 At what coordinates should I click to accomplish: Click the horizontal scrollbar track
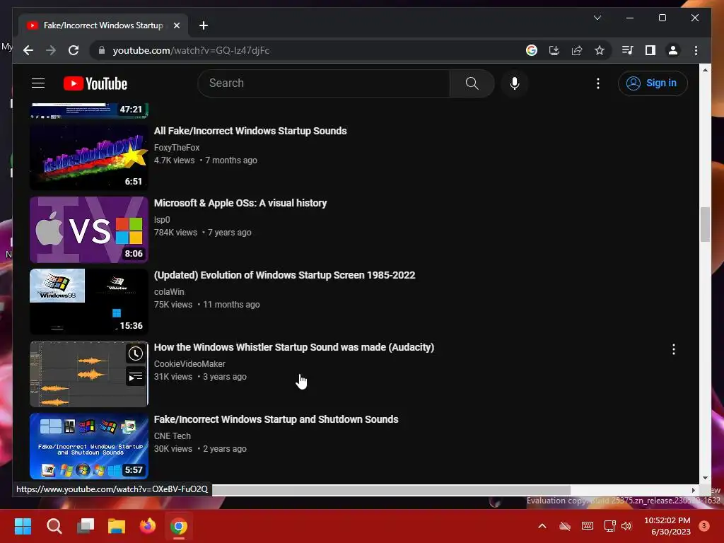pyautogui.click(x=631, y=490)
